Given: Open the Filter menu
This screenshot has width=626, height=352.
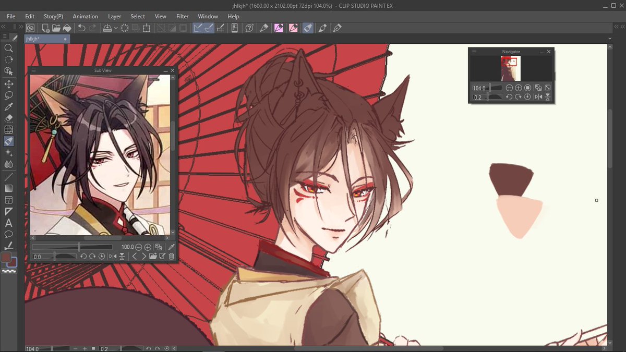Looking at the screenshot, I should (182, 16).
